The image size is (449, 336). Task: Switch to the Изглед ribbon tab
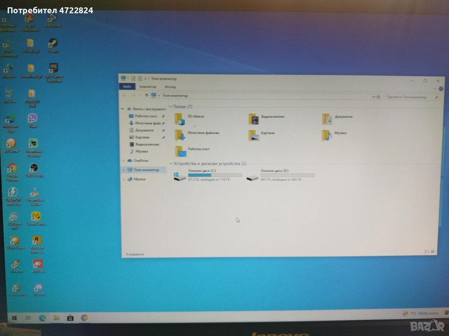[x=170, y=87]
